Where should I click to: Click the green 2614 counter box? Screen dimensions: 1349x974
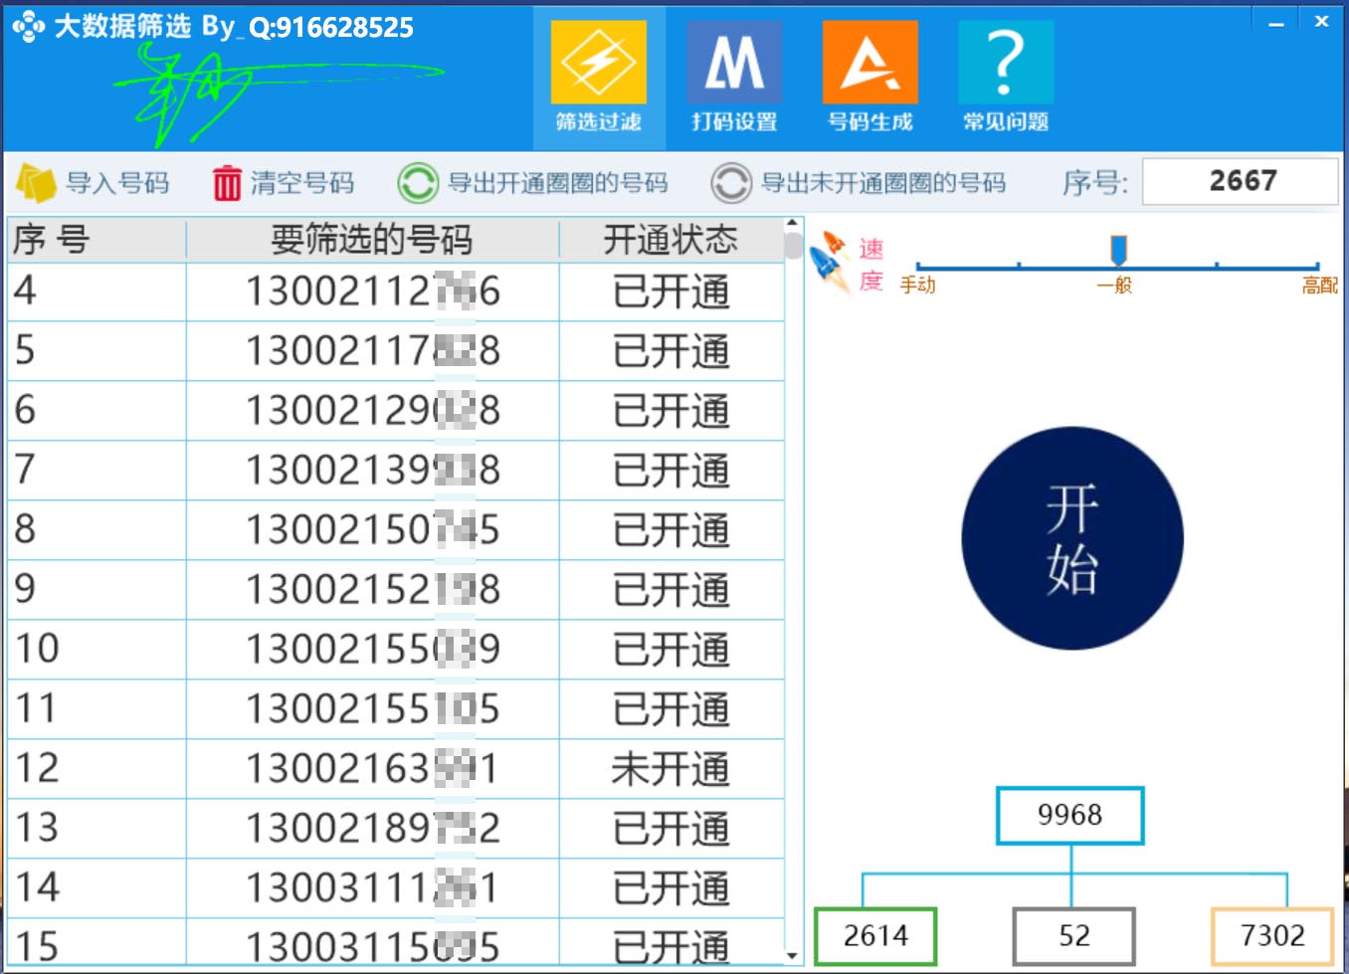(x=874, y=935)
